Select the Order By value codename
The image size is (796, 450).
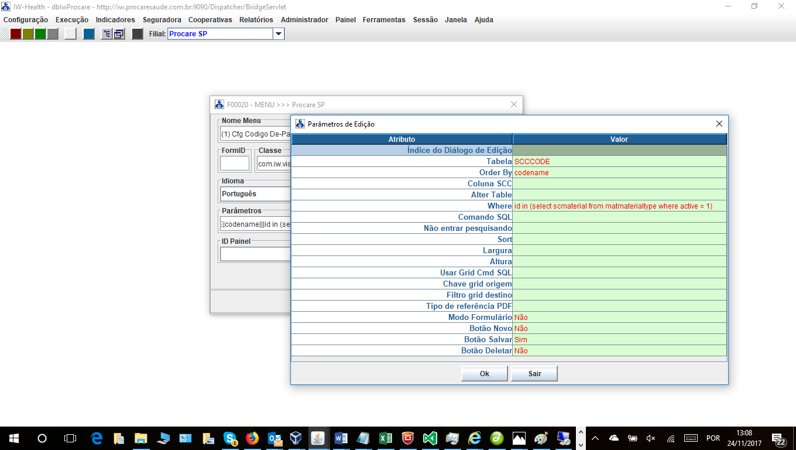(620, 172)
